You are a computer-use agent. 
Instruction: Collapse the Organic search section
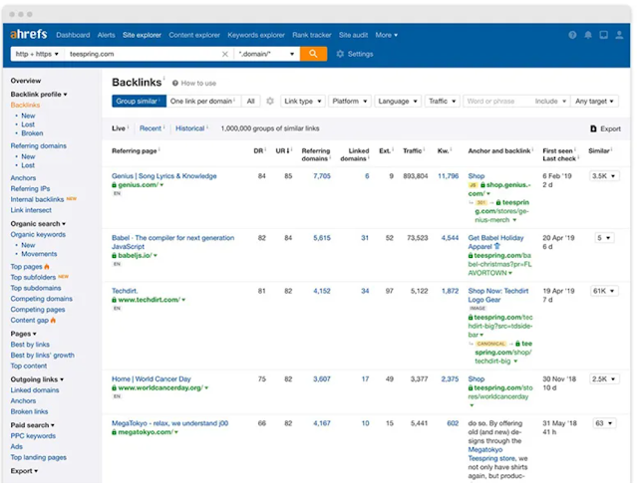click(x=38, y=224)
